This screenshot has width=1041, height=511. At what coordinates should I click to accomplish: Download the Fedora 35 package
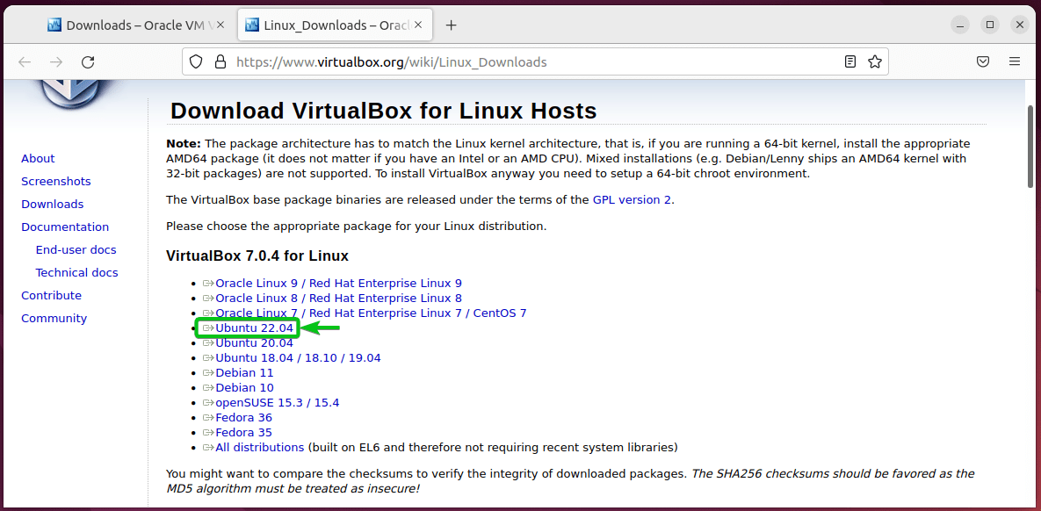[243, 433]
